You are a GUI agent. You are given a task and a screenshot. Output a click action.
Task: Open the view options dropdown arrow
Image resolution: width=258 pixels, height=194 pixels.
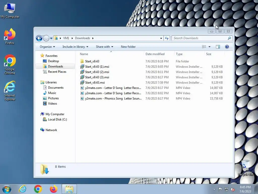click(x=209, y=47)
